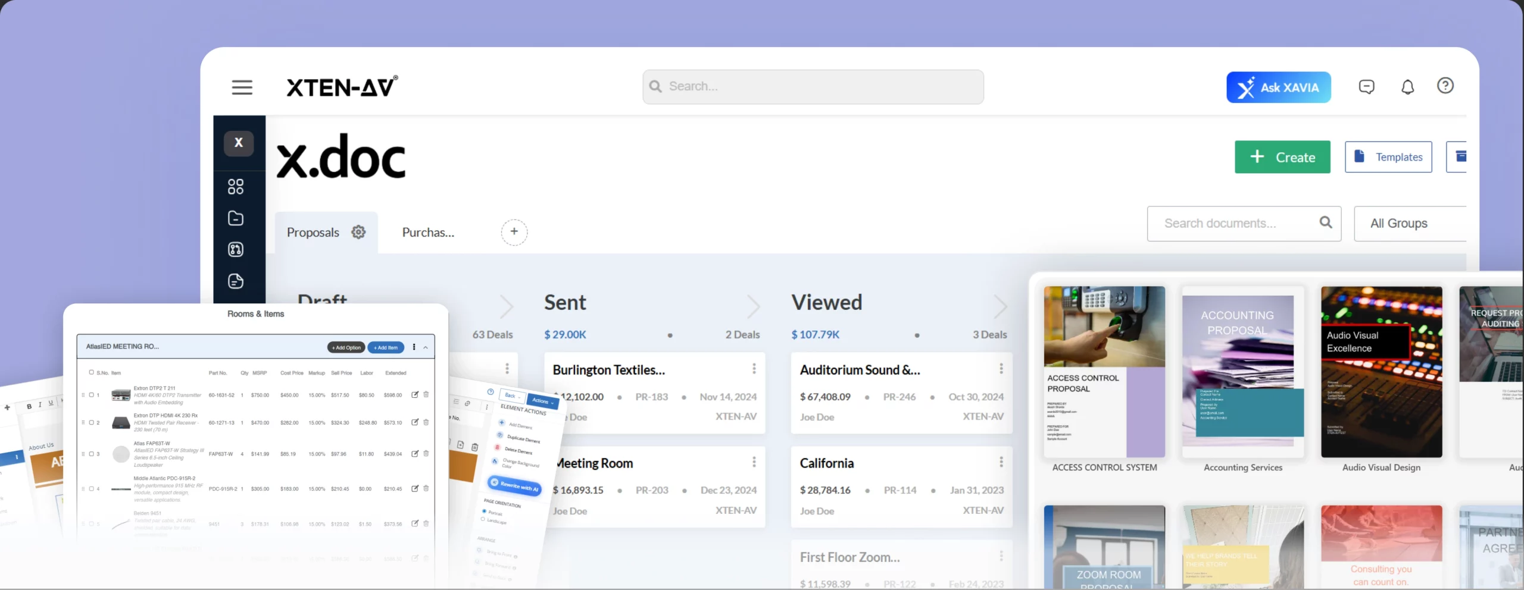Choose Delete Element action
The width and height of the screenshot is (1524, 590).
(x=514, y=450)
